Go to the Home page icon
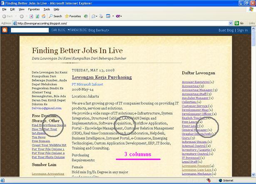256x184 pixels. click(x=44, y=16)
